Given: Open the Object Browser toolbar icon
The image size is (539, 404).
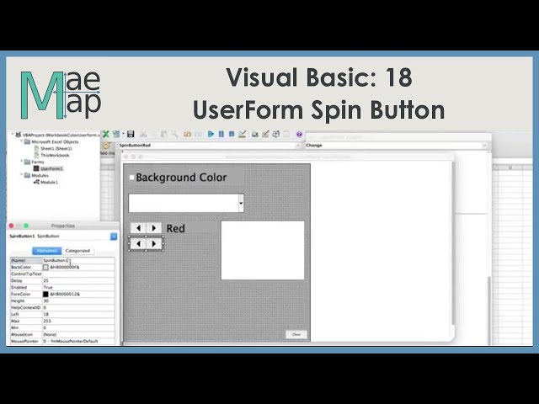Looking at the screenshot, I should coord(276,135).
